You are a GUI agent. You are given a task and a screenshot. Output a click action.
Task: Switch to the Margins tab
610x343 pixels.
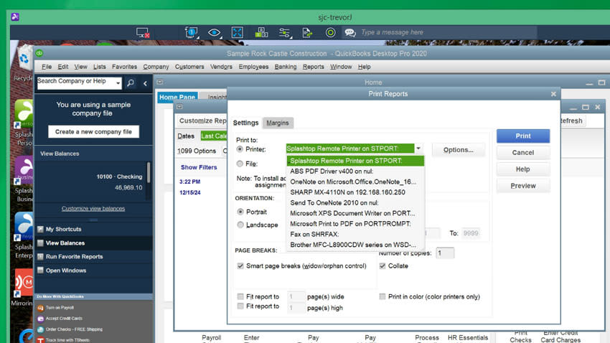278,123
